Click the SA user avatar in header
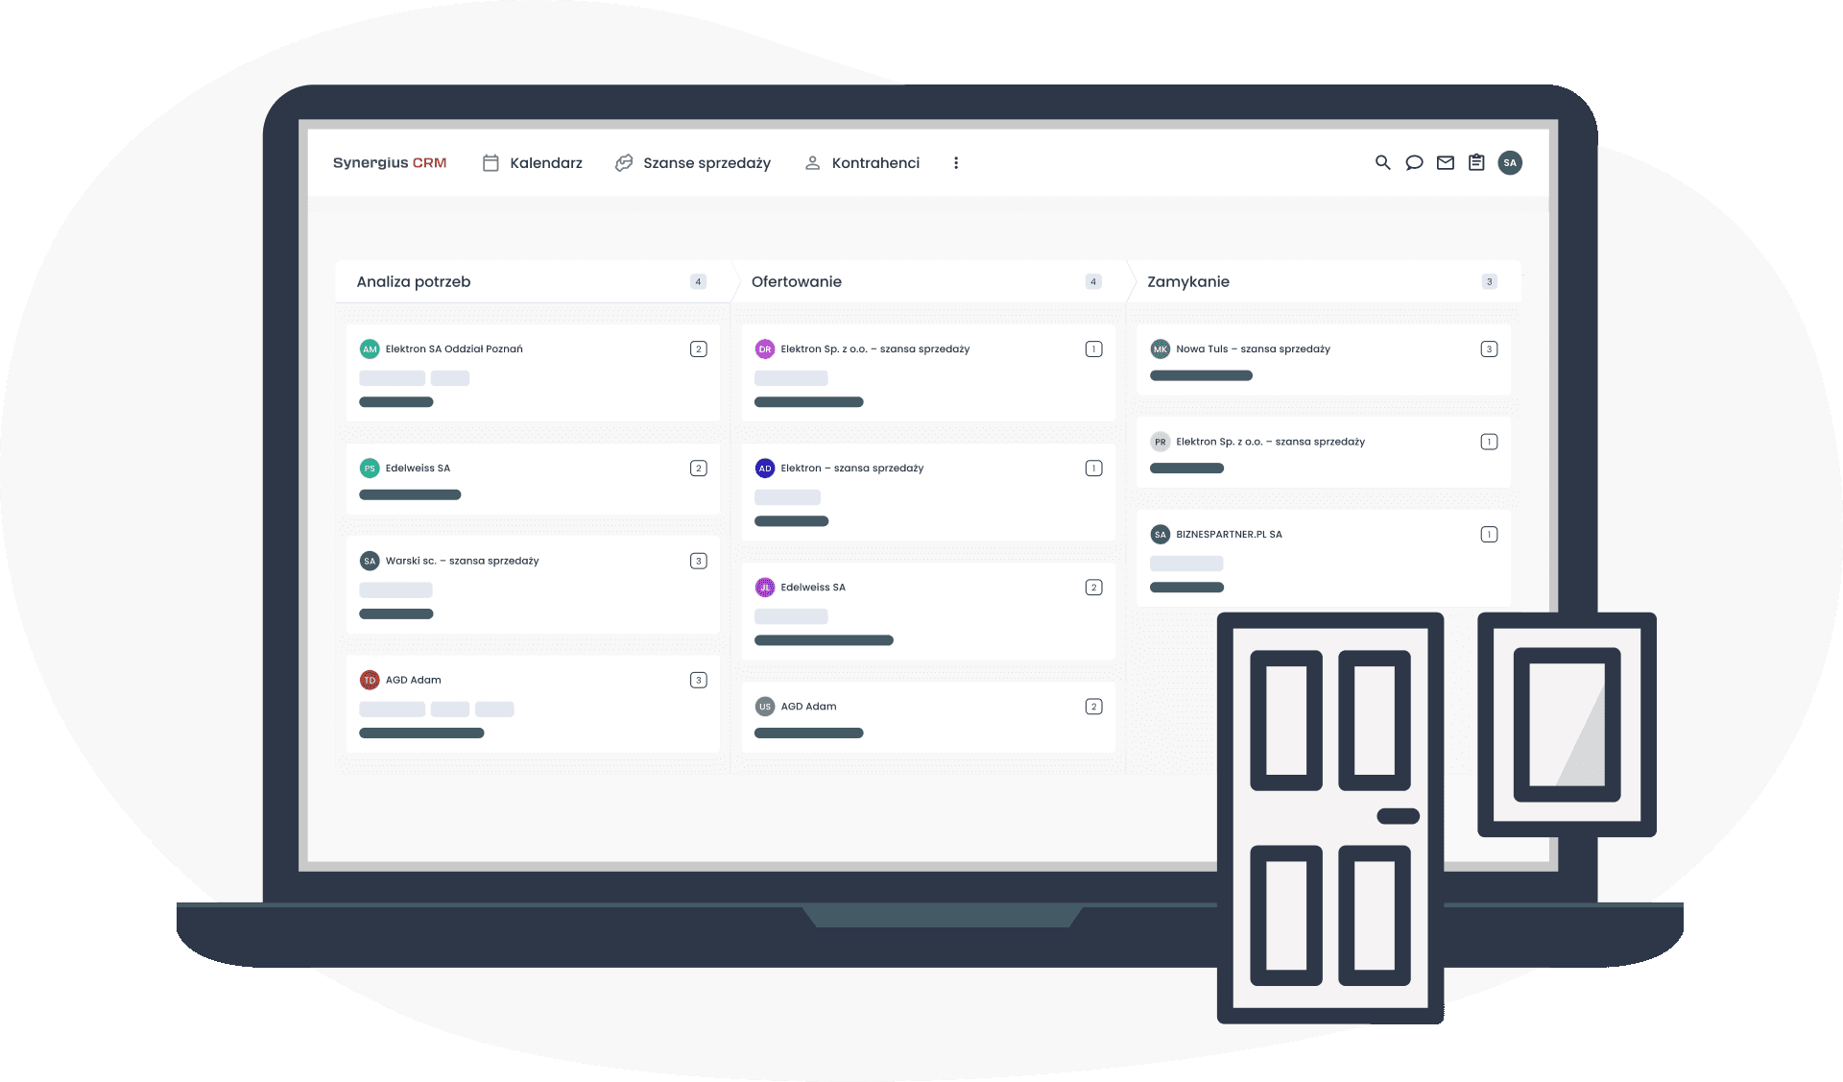Screen dimensions: 1843x1082 [1510, 163]
